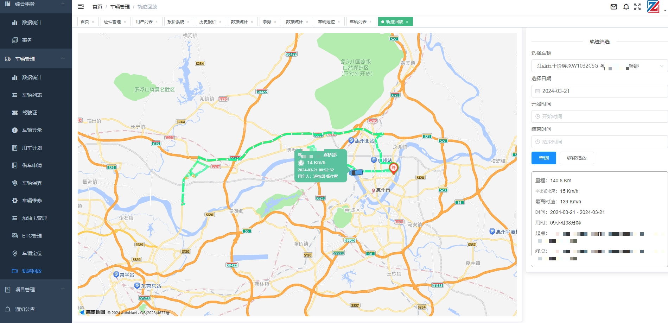
Task: Open notifications bell icon
Action: (x=626, y=7)
